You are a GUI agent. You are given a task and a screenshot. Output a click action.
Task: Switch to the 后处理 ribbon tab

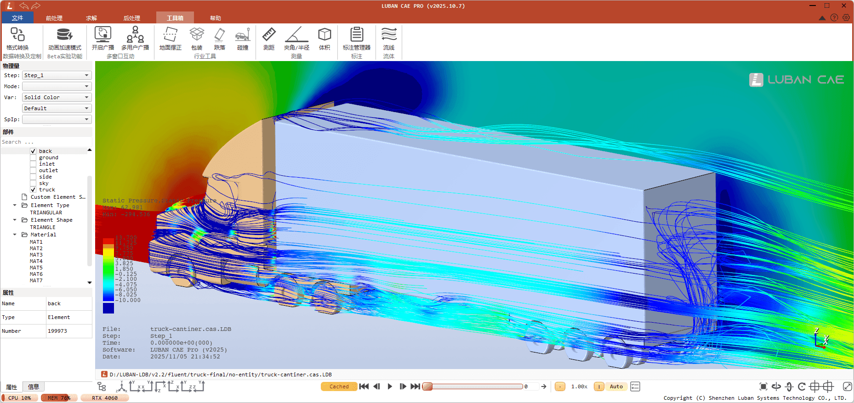pos(131,18)
